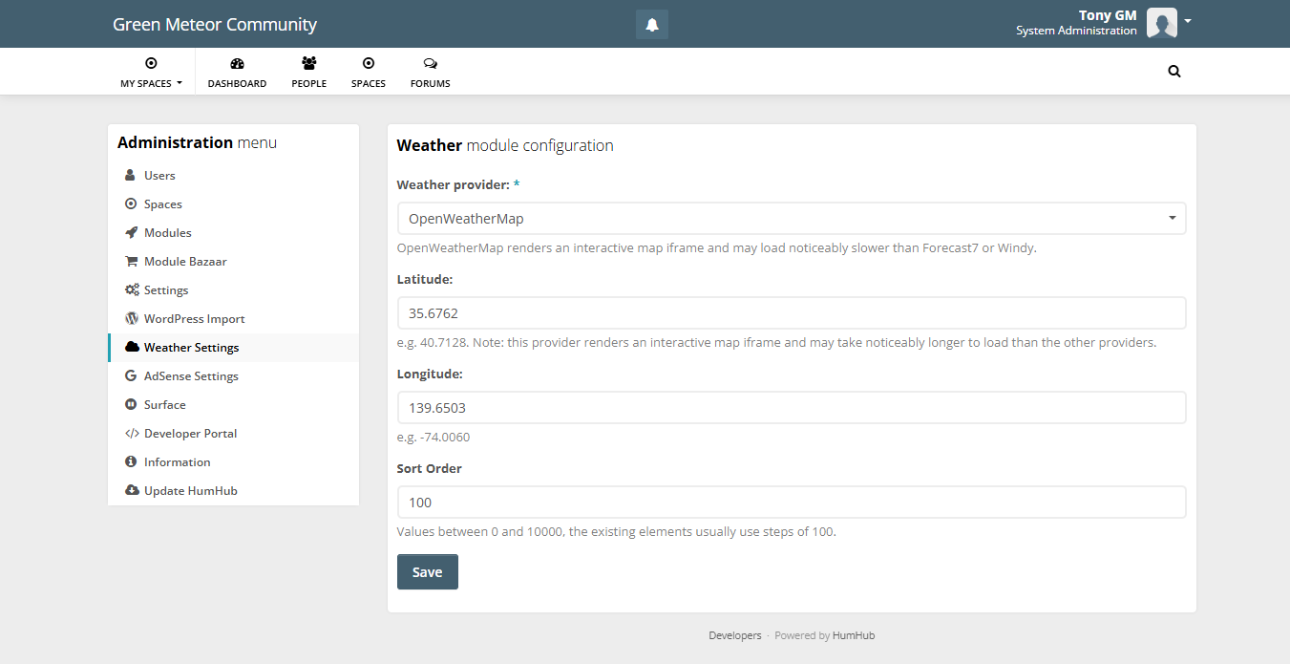The image size is (1290, 664).
Task: Open the Information admin entry
Action: tap(233, 462)
